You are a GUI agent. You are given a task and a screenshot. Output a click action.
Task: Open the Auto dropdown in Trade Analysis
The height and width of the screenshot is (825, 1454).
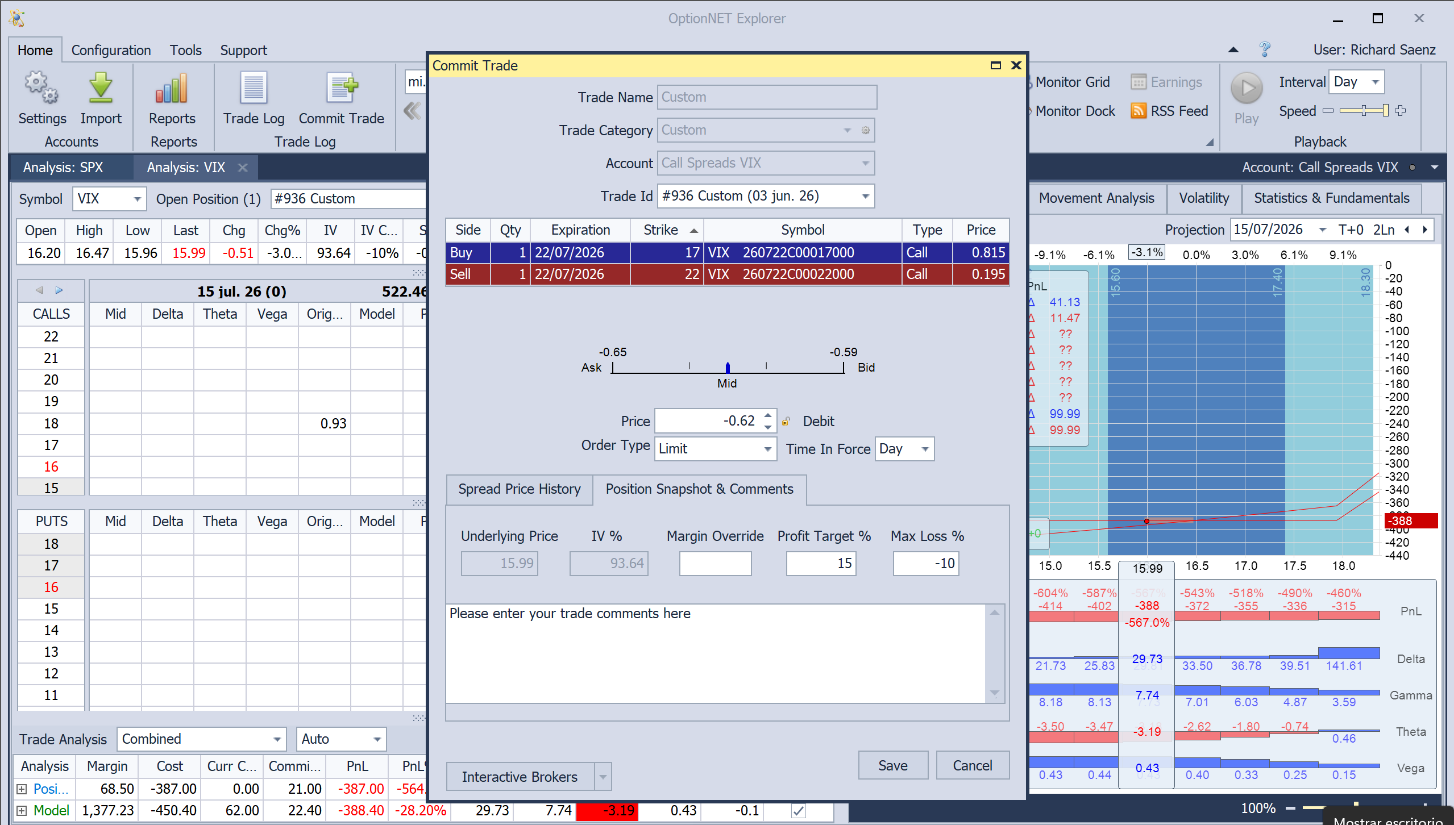(x=377, y=739)
